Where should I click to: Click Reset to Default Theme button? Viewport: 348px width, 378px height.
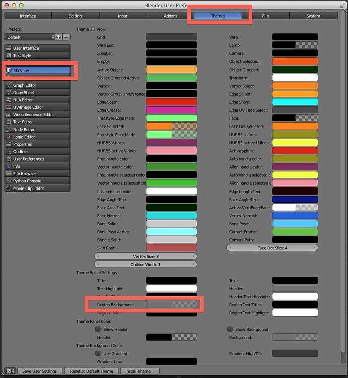92,371
